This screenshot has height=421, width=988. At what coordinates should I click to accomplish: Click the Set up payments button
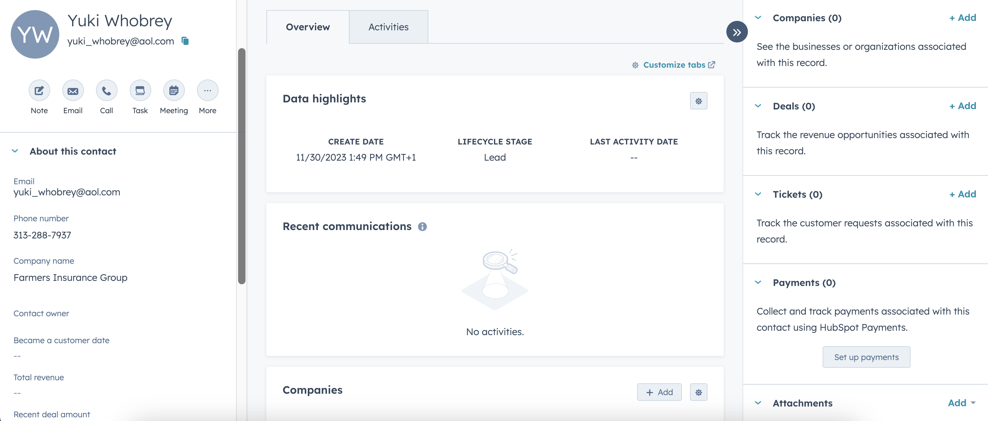tap(866, 357)
